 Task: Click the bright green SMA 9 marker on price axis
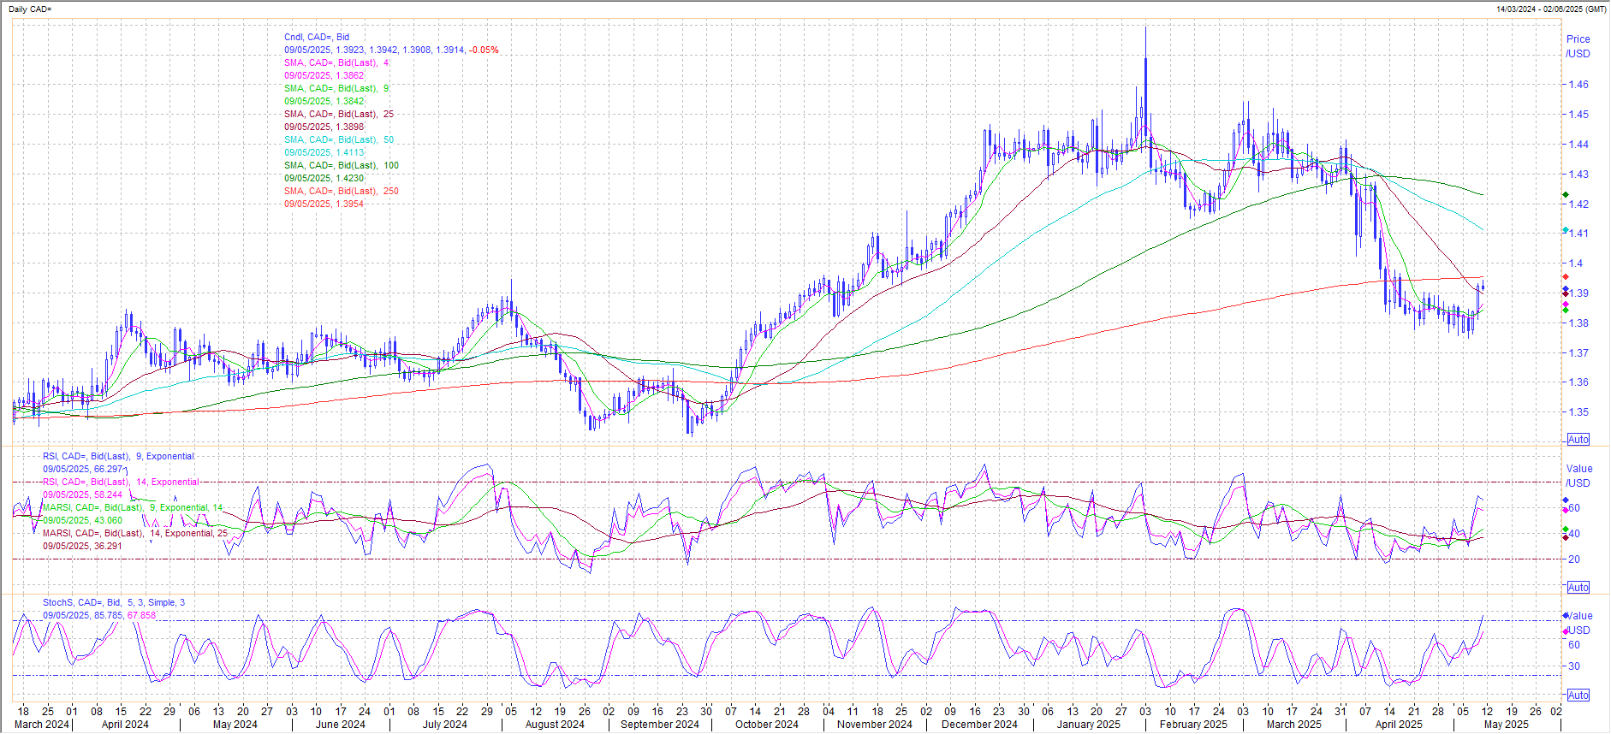[x=1566, y=311]
